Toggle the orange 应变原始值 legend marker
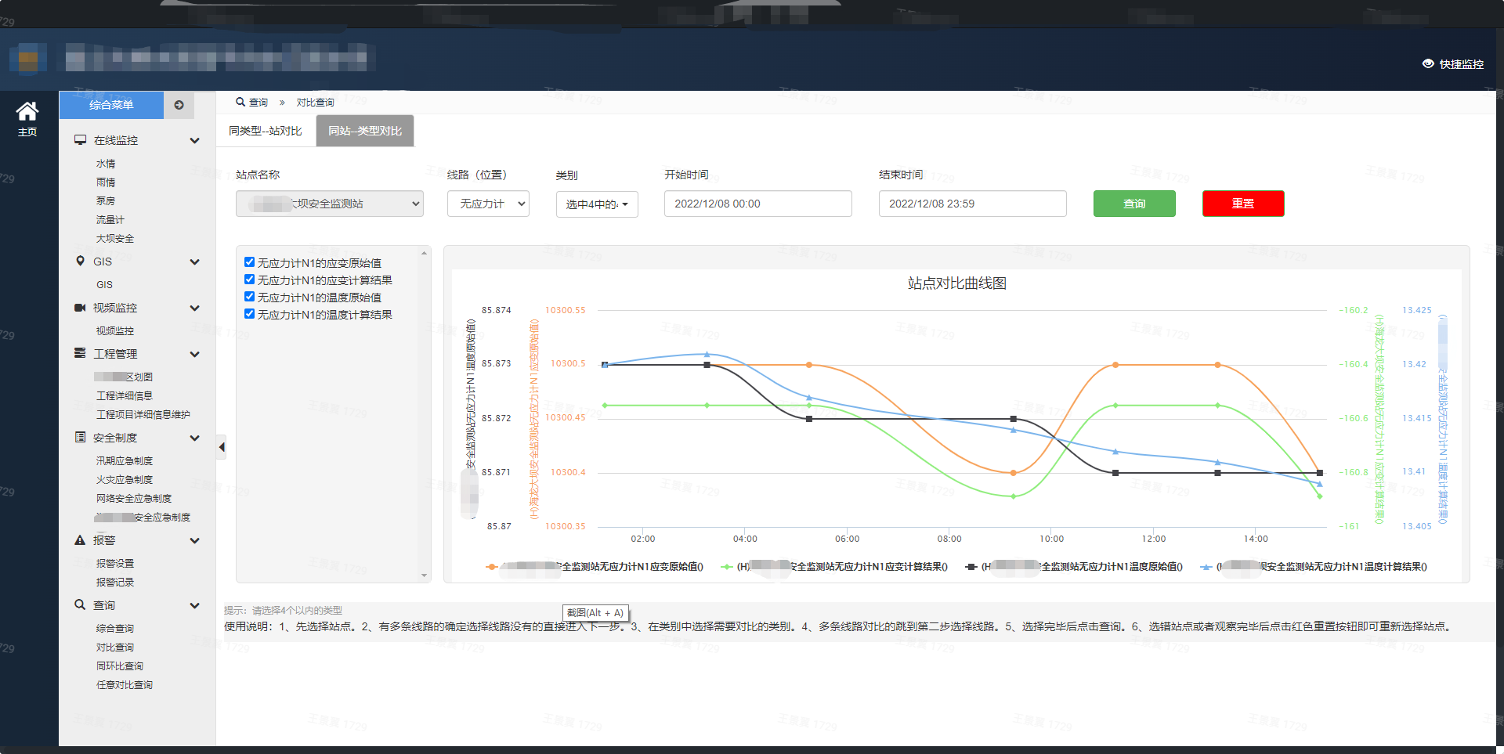1504x754 pixels. tap(491, 567)
